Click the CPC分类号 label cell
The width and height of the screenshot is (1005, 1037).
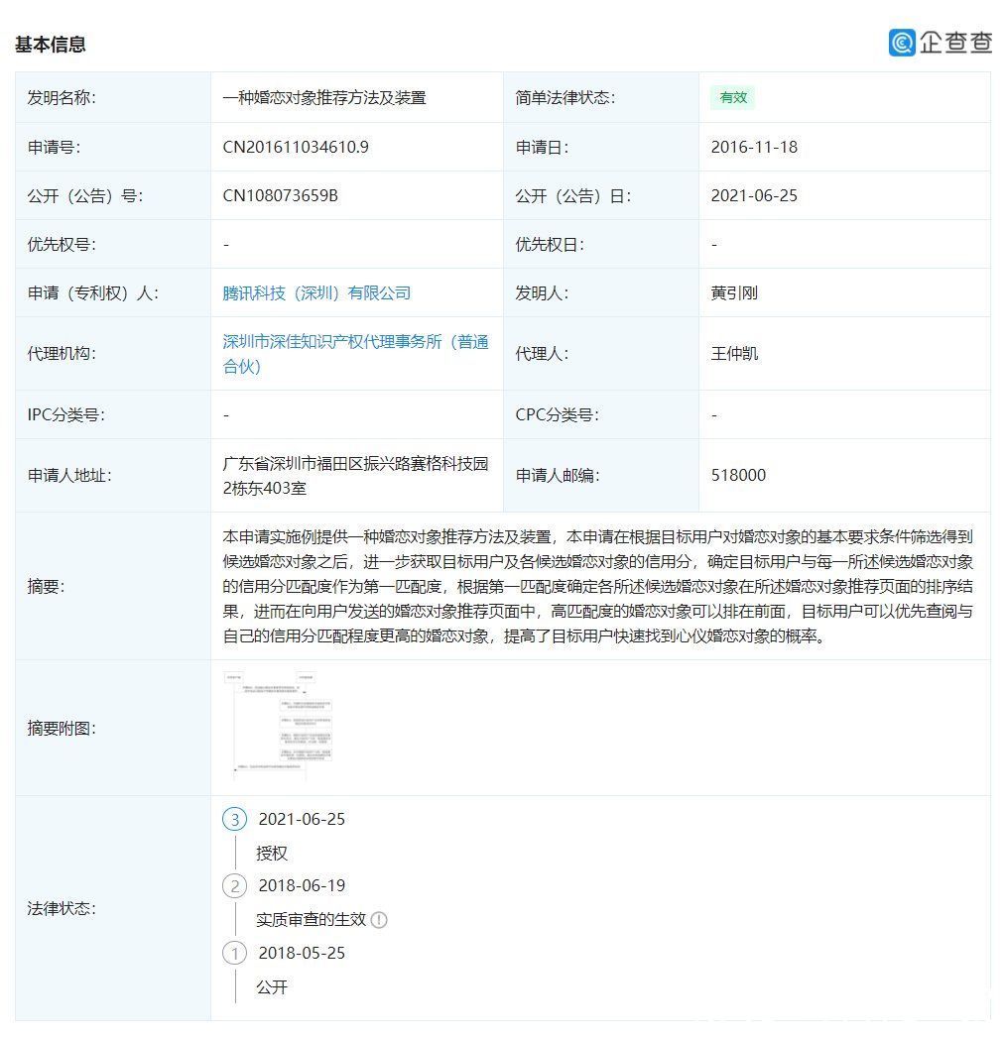[601, 414]
